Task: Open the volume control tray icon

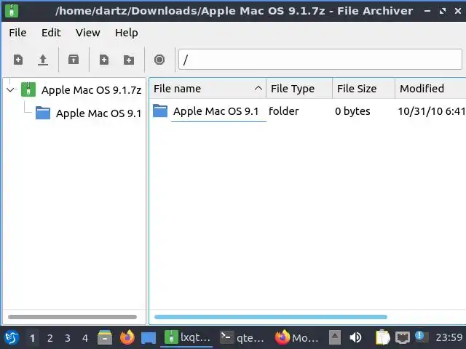Action: point(355,337)
